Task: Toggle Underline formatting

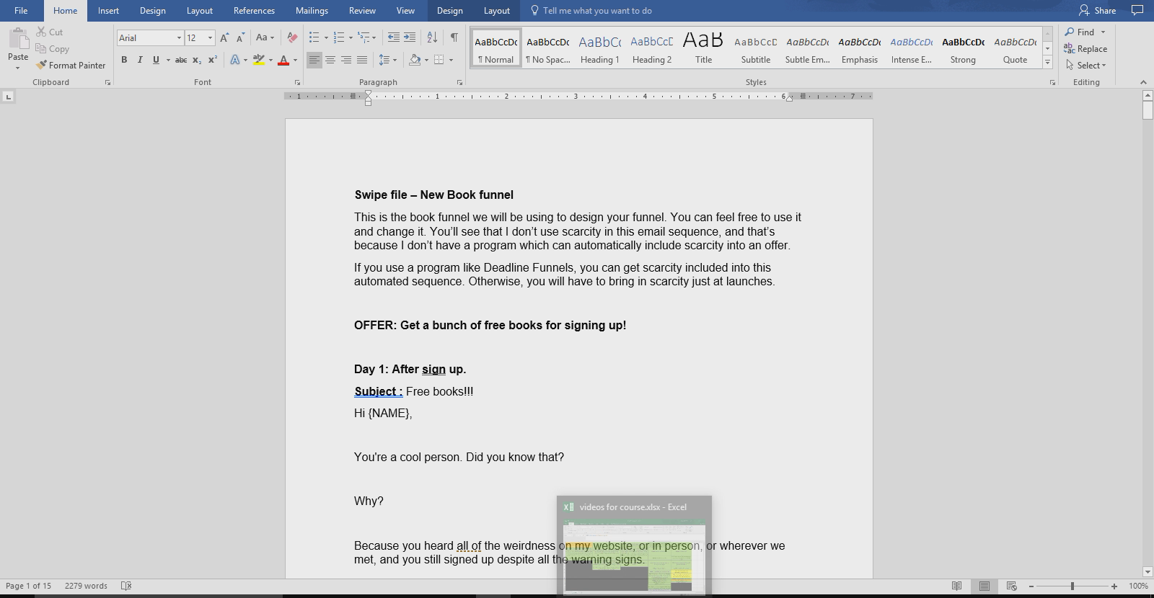Action: [156, 60]
